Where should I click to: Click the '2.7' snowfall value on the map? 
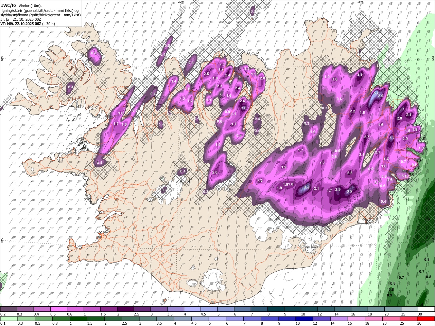coord(366,137)
